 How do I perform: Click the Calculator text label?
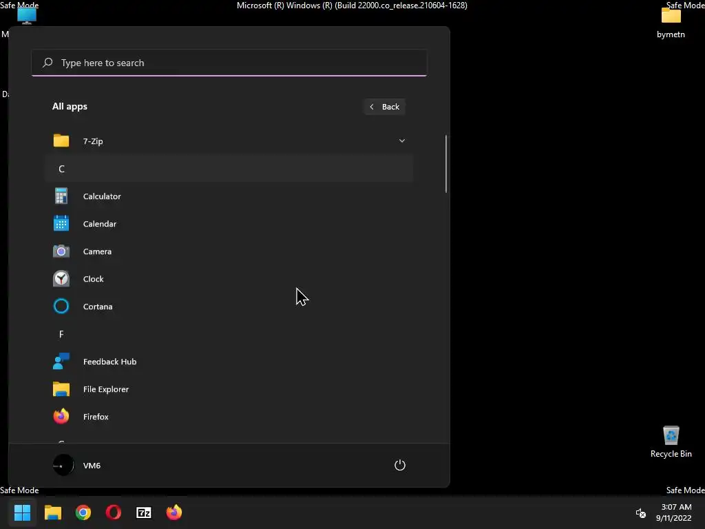102,196
